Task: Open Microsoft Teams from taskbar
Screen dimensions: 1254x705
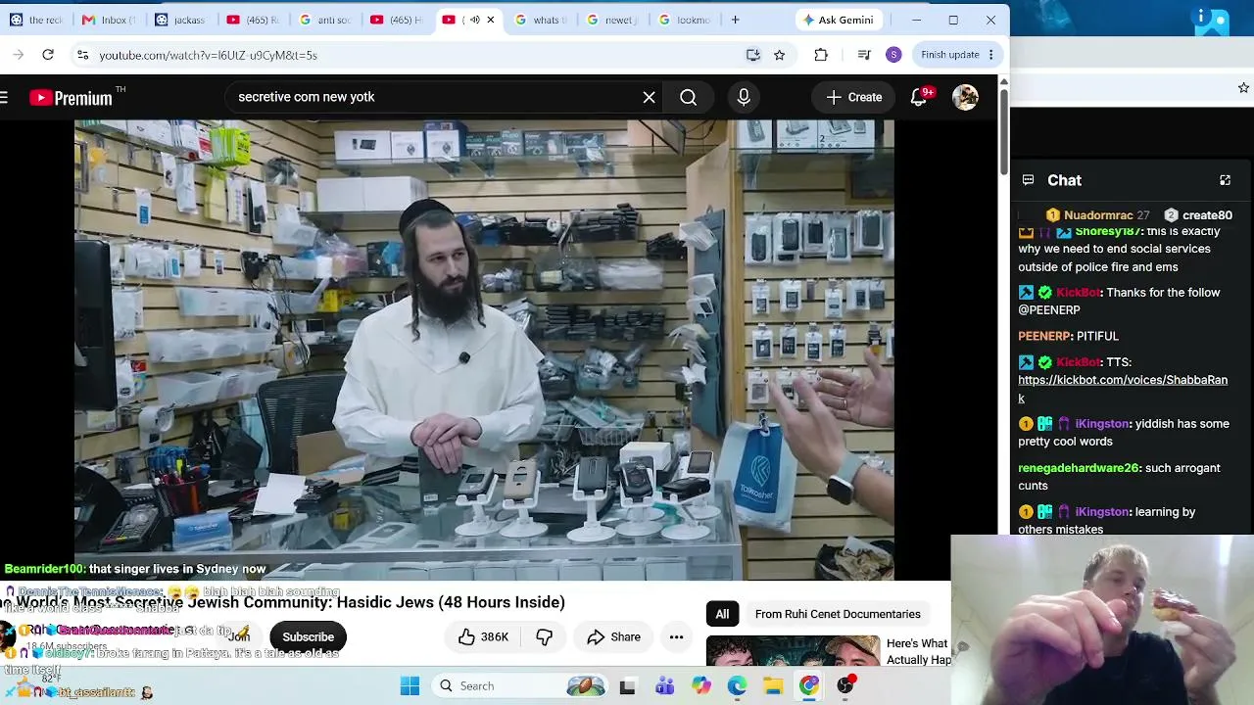Action: (664, 685)
